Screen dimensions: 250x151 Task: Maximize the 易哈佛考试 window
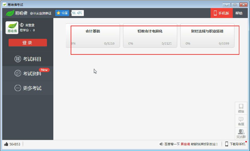click(x=235, y=5)
